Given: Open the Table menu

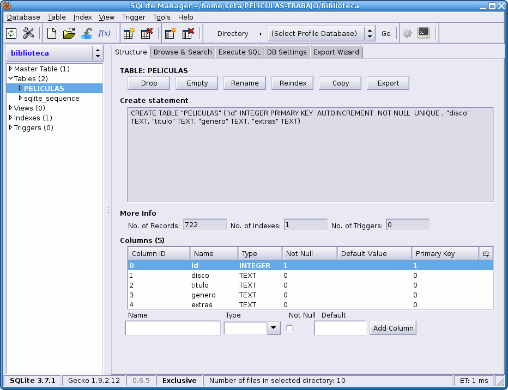Looking at the screenshot, I should pos(57,17).
